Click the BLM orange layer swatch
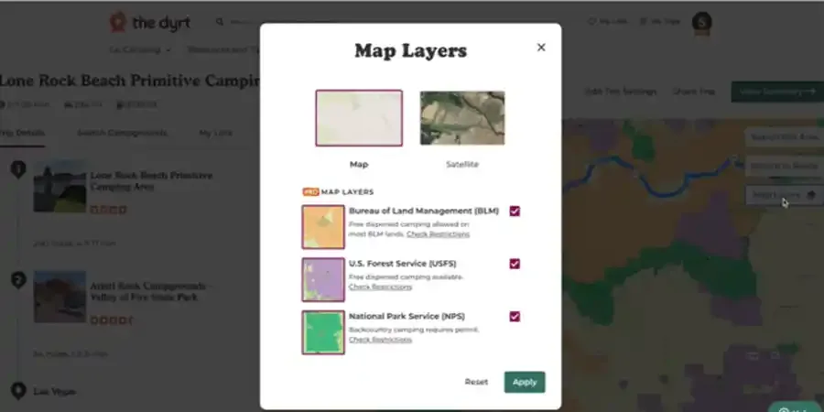 point(323,227)
